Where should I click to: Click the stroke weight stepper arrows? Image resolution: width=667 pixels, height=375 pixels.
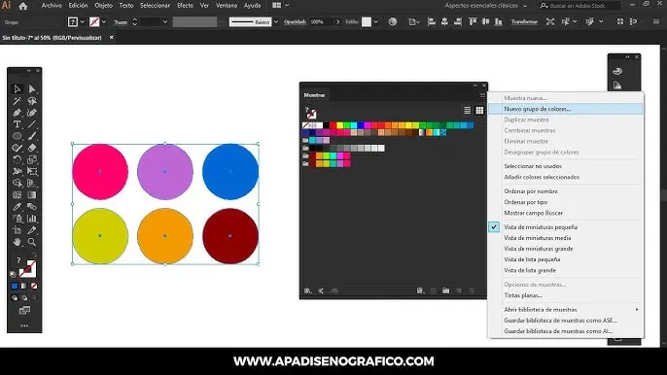point(135,21)
